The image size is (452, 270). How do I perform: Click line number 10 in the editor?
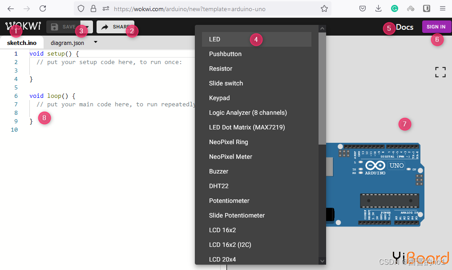14,130
